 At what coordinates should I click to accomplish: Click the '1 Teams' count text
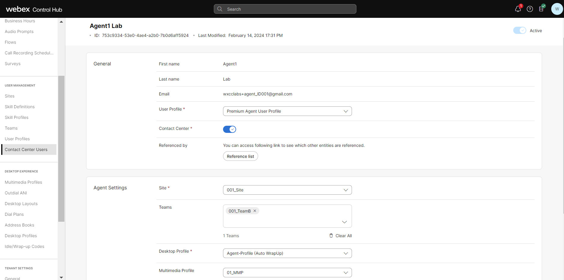click(x=231, y=236)
